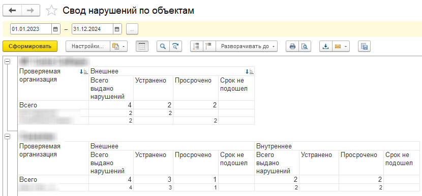422x196 pixels.
Task: Select the first table's Всего row label
Action: click(28, 105)
